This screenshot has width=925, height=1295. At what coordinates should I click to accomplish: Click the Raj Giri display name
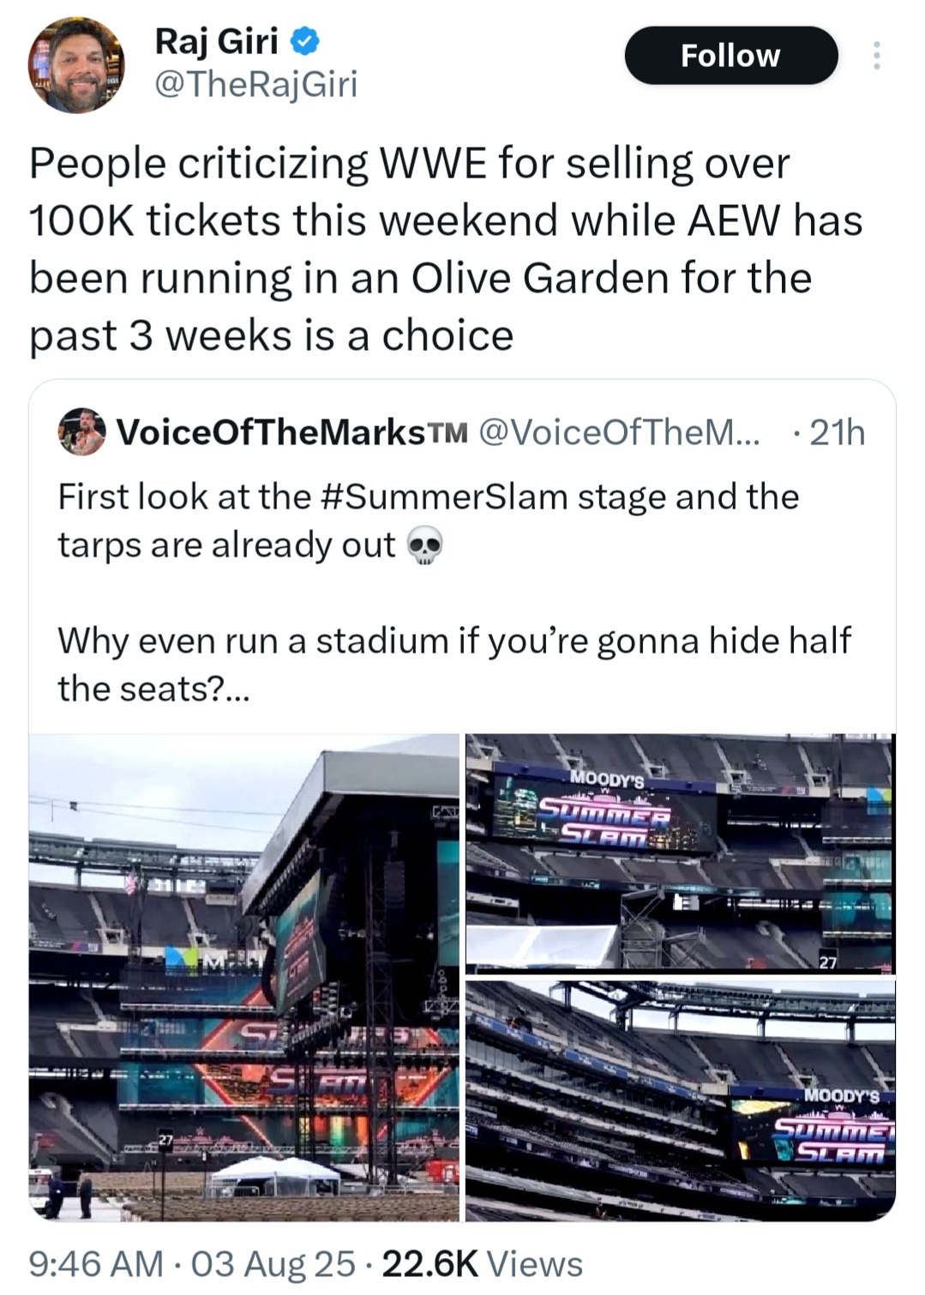point(216,39)
